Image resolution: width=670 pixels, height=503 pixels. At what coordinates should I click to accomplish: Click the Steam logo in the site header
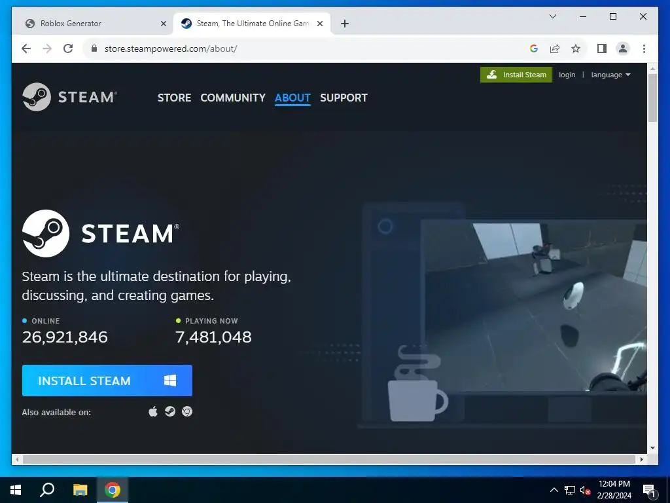(x=69, y=97)
